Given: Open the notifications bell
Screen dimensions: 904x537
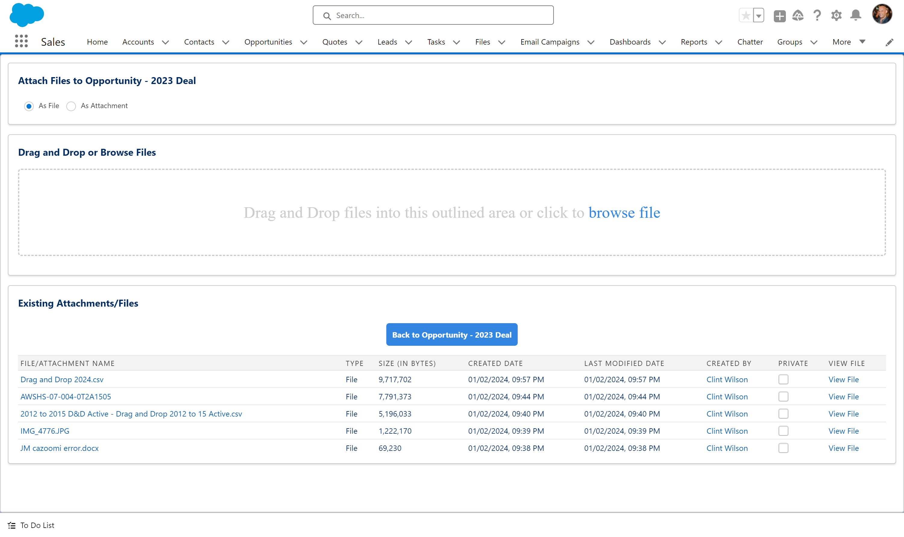Looking at the screenshot, I should point(856,16).
